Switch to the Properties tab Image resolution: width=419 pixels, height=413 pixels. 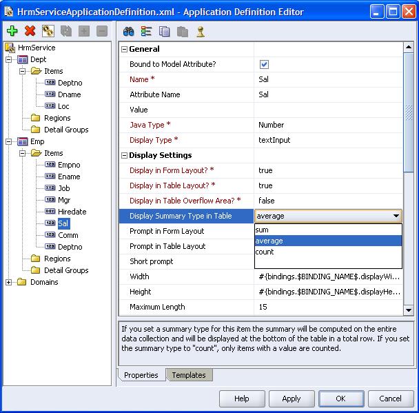click(x=141, y=375)
